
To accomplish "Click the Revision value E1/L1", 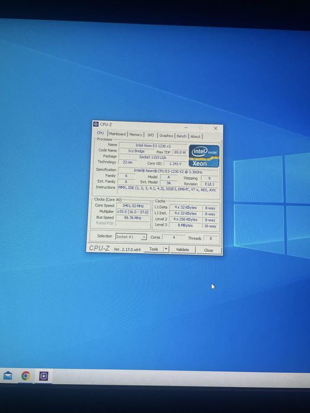I will [x=210, y=184].
